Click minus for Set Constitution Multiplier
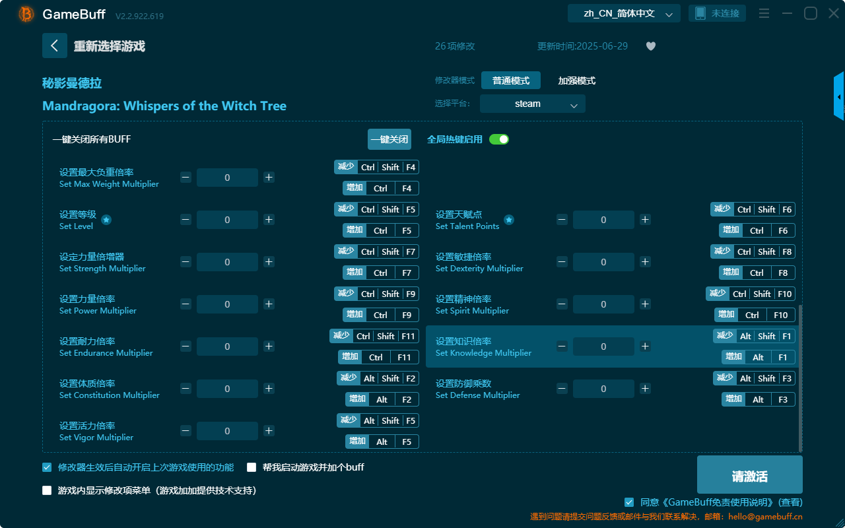The width and height of the screenshot is (845, 528). pos(186,389)
